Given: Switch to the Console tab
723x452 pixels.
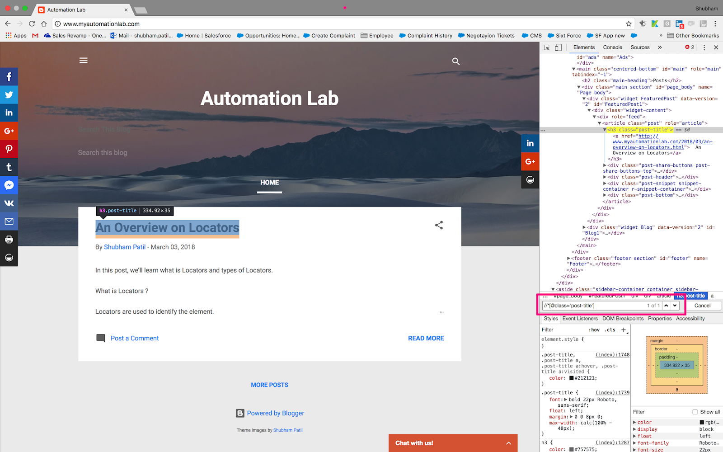Looking at the screenshot, I should [x=612, y=47].
